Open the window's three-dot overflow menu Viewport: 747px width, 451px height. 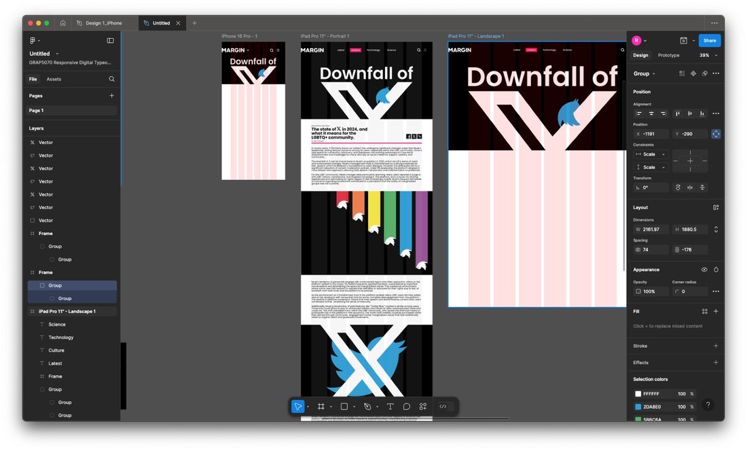coord(714,23)
